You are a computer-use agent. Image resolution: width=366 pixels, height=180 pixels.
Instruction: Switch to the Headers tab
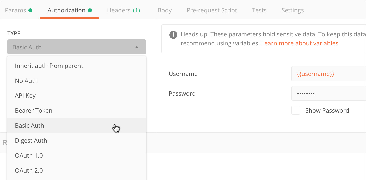click(x=119, y=10)
